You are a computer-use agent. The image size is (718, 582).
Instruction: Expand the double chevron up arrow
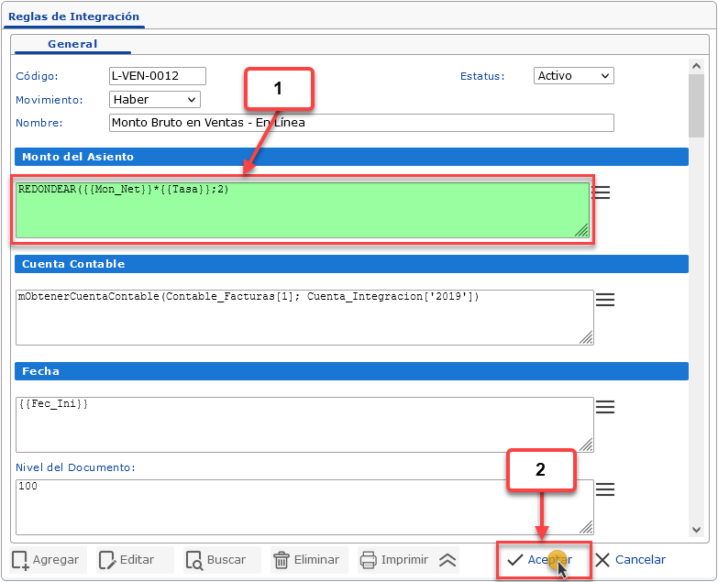click(x=447, y=560)
